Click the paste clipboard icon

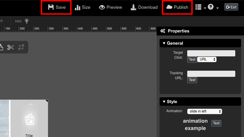1,47
